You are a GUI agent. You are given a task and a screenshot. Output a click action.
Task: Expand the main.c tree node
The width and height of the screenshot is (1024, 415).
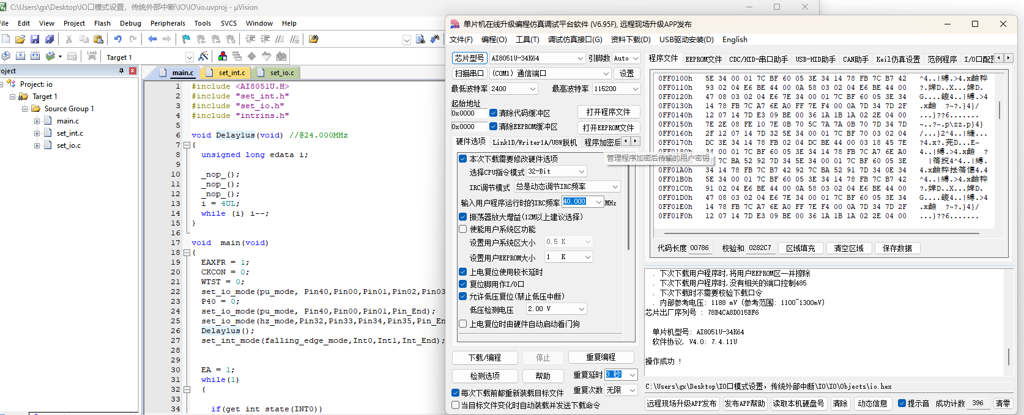(37, 121)
